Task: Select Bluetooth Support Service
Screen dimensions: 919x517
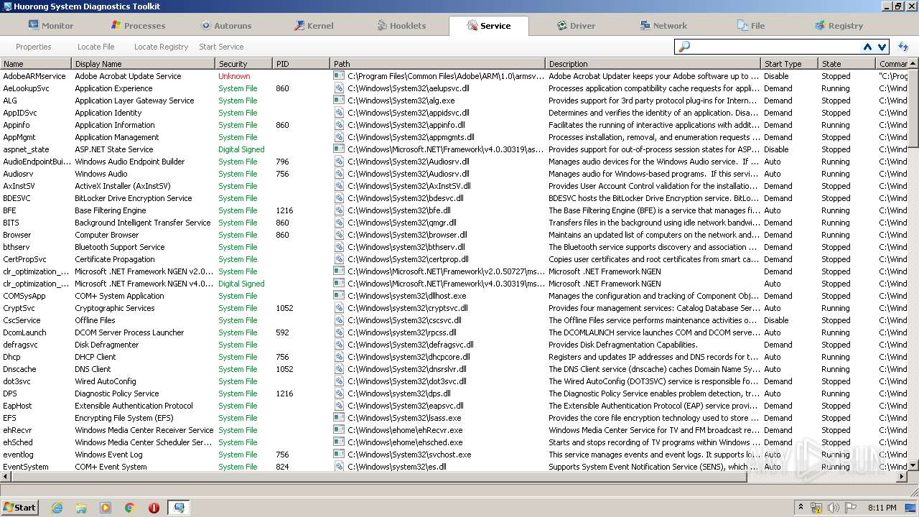Action: click(454, 247)
